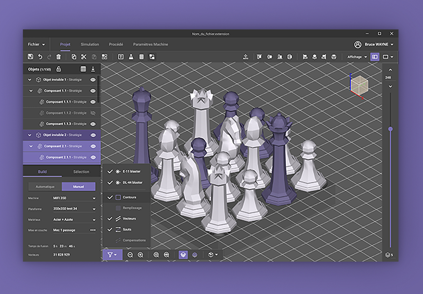Click the zoom-to-fit magnifier icon

[x=156, y=255]
